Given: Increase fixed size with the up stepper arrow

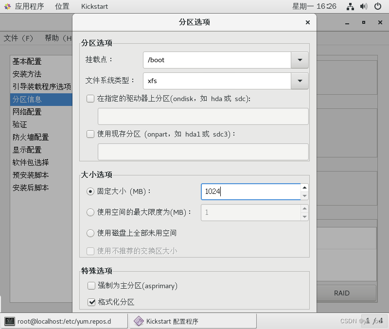Looking at the screenshot, I should 304,189.
